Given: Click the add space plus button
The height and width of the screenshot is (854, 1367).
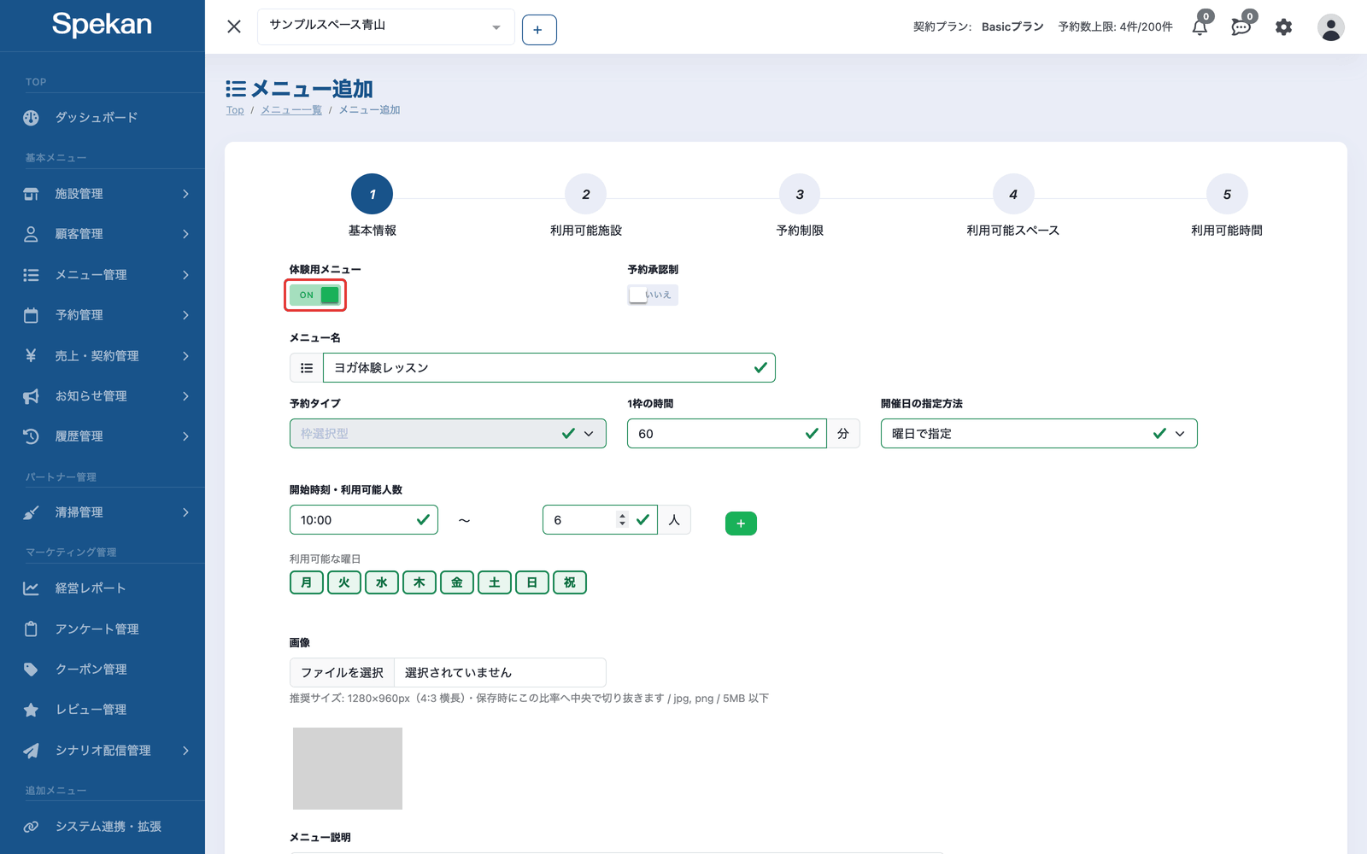Looking at the screenshot, I should pyautogui.click(x=539, y=30).
